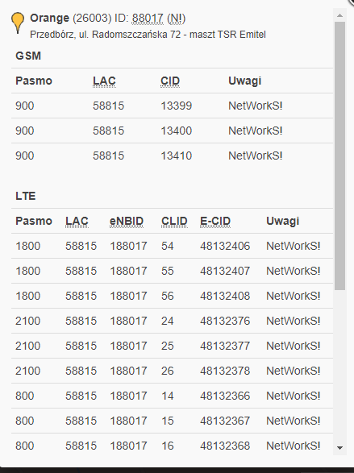Select E-CID value 48132376
Image resolution: width=354 pixels, height=473 pixels.
click(225, 322)
